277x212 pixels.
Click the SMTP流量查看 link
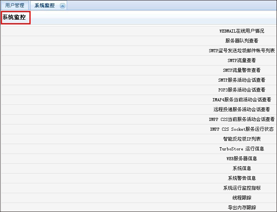click(242, 60)
